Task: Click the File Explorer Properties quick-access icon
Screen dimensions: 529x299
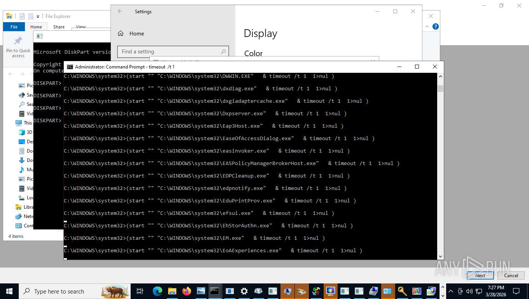Action: [22, 16]
